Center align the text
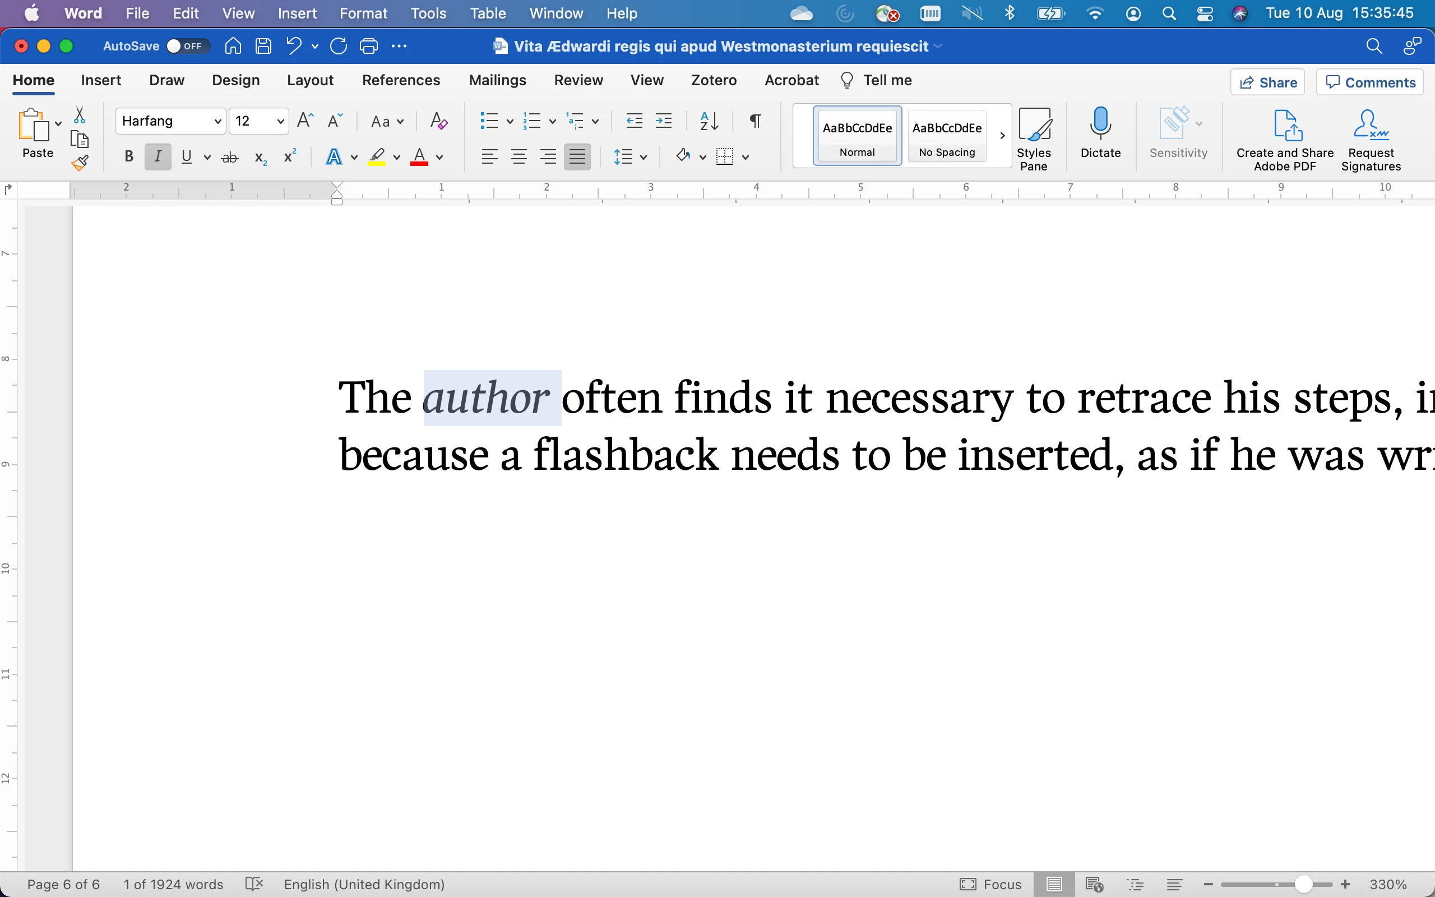Screen dimensions: 1435x897 click(519, 157)
